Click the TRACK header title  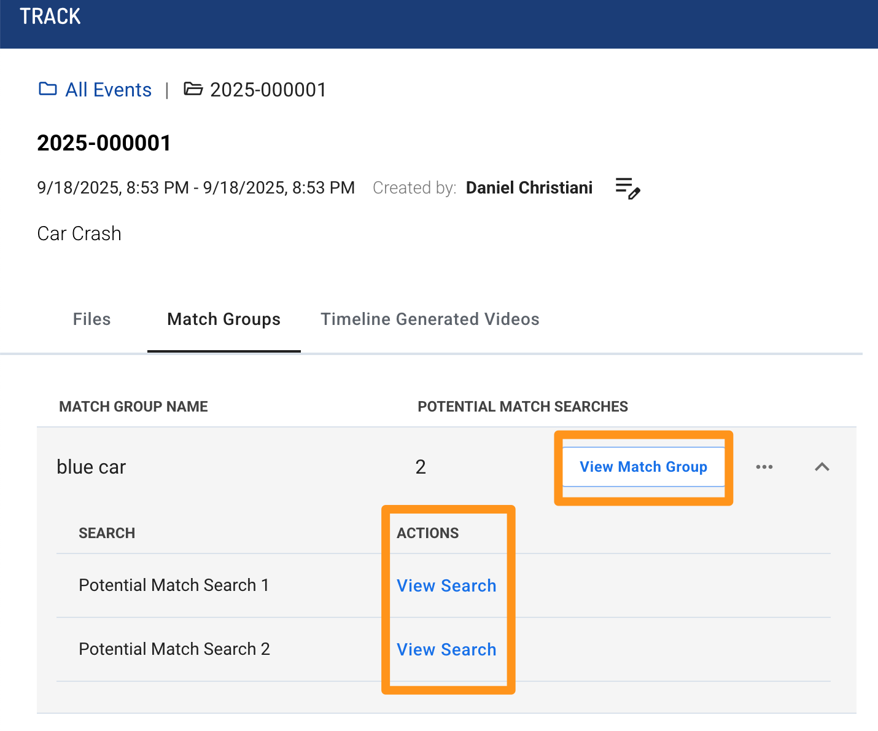pyautogui.click(x=50, y=16)
